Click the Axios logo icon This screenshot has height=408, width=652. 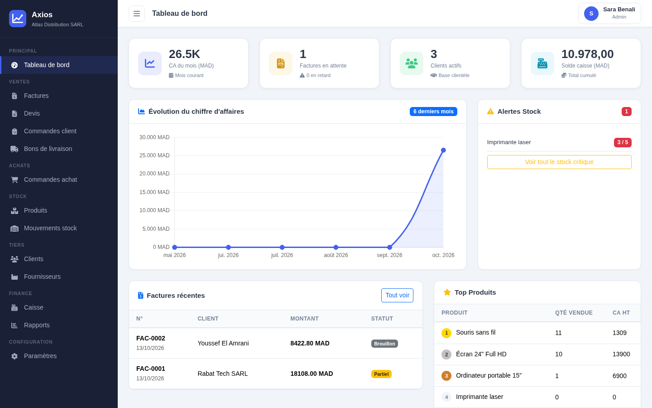[18, 19]
